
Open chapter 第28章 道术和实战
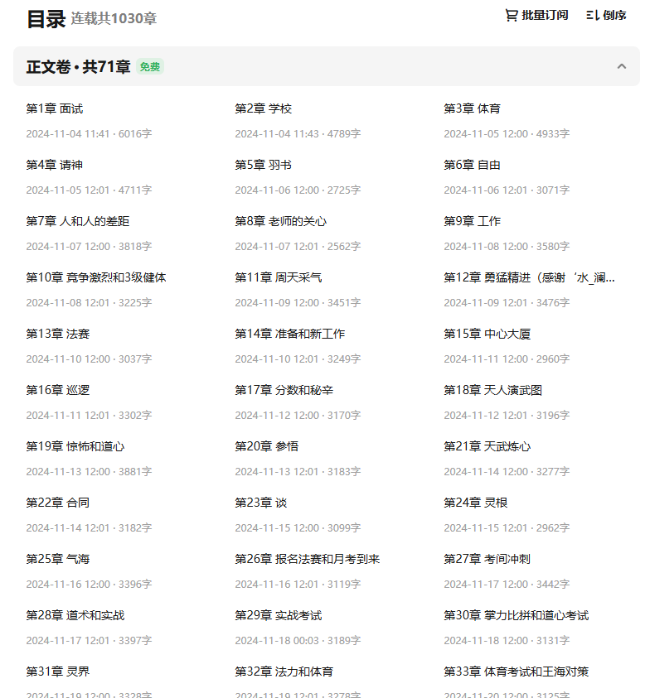75,616
